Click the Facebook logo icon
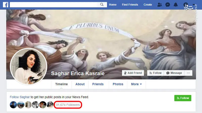202x113 pixels. pos(6,5)
